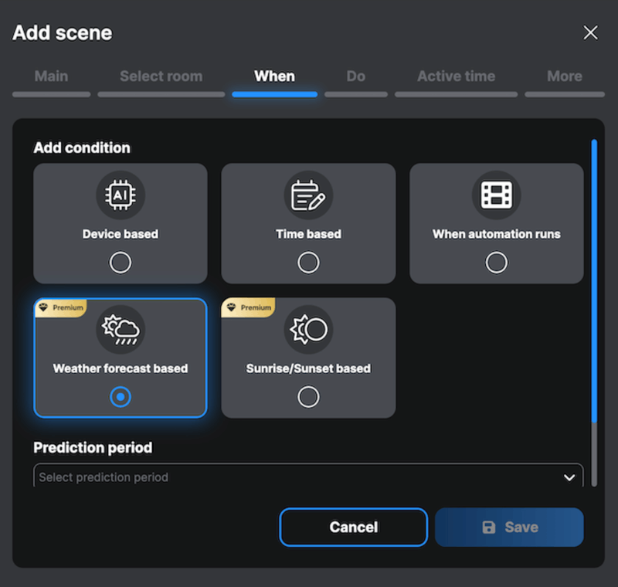Viewport: 618px width, 587px height.
Task: Go to the Active time tab
Action: [x=456, y=76]
